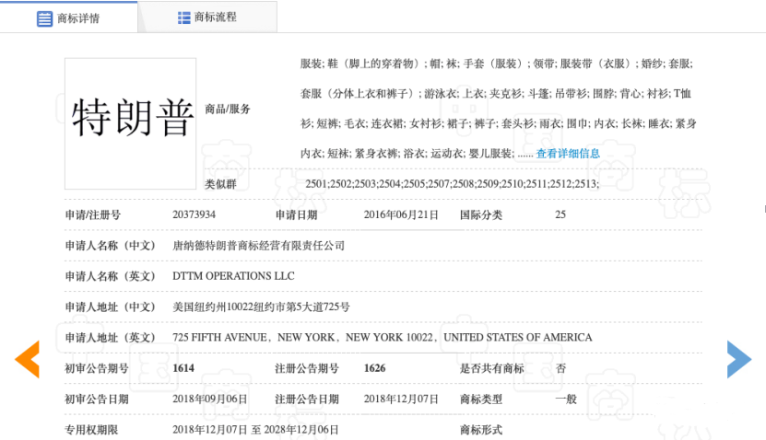Click the application date 2016年06月21日
766x440 pixels.
click(401, 214)
